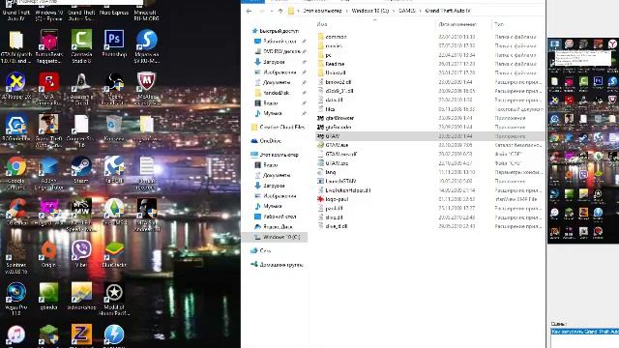Open 'Домашняя группа' in navigation pane
This screenshot has height=348, width=619.
(278, 265)
